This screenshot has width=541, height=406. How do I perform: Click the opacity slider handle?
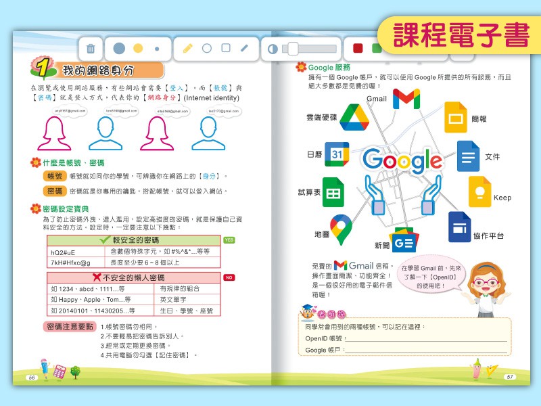point(293,49)
